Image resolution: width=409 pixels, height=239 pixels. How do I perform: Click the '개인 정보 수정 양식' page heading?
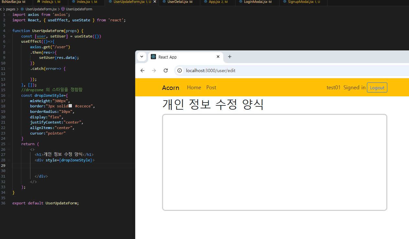coord(213,104)
